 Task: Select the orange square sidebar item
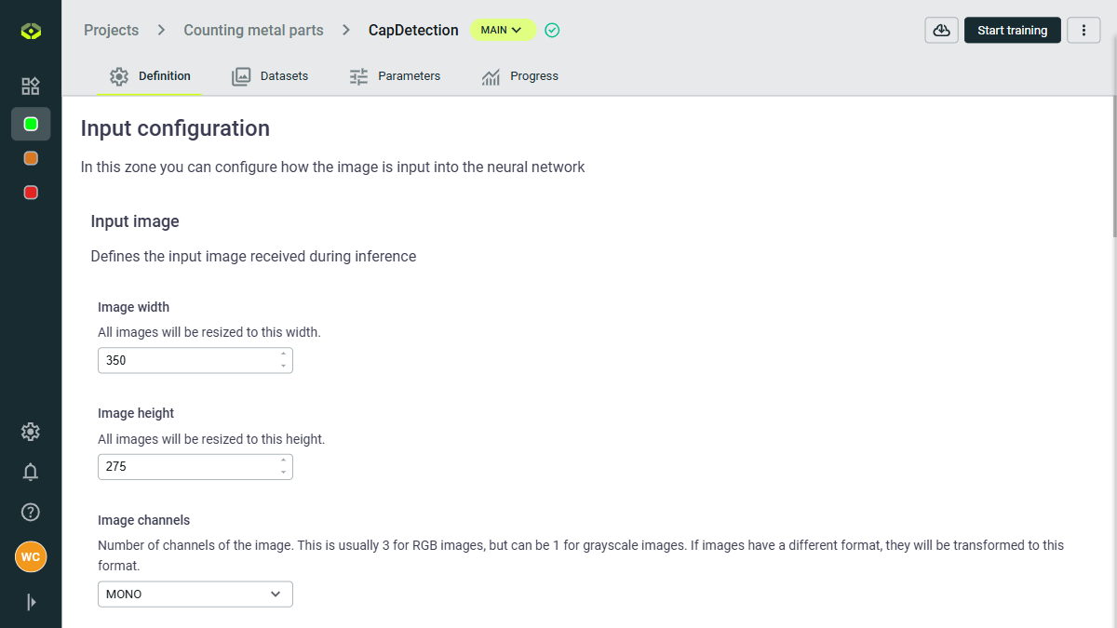tap(31, 158)
